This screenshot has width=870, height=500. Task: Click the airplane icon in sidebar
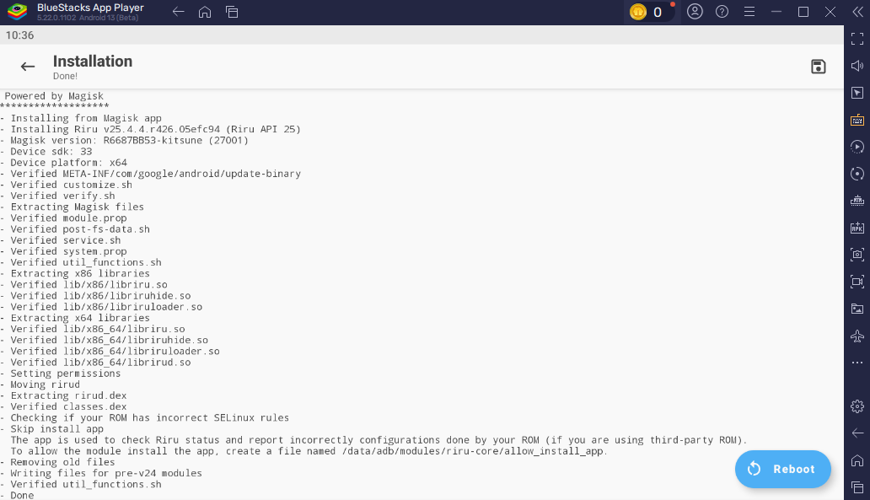[857, 336]
